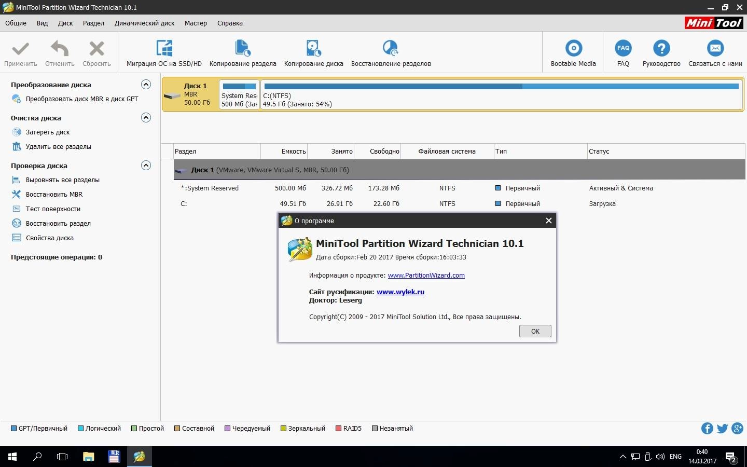Start the Partition Recovery wizard

391,53
